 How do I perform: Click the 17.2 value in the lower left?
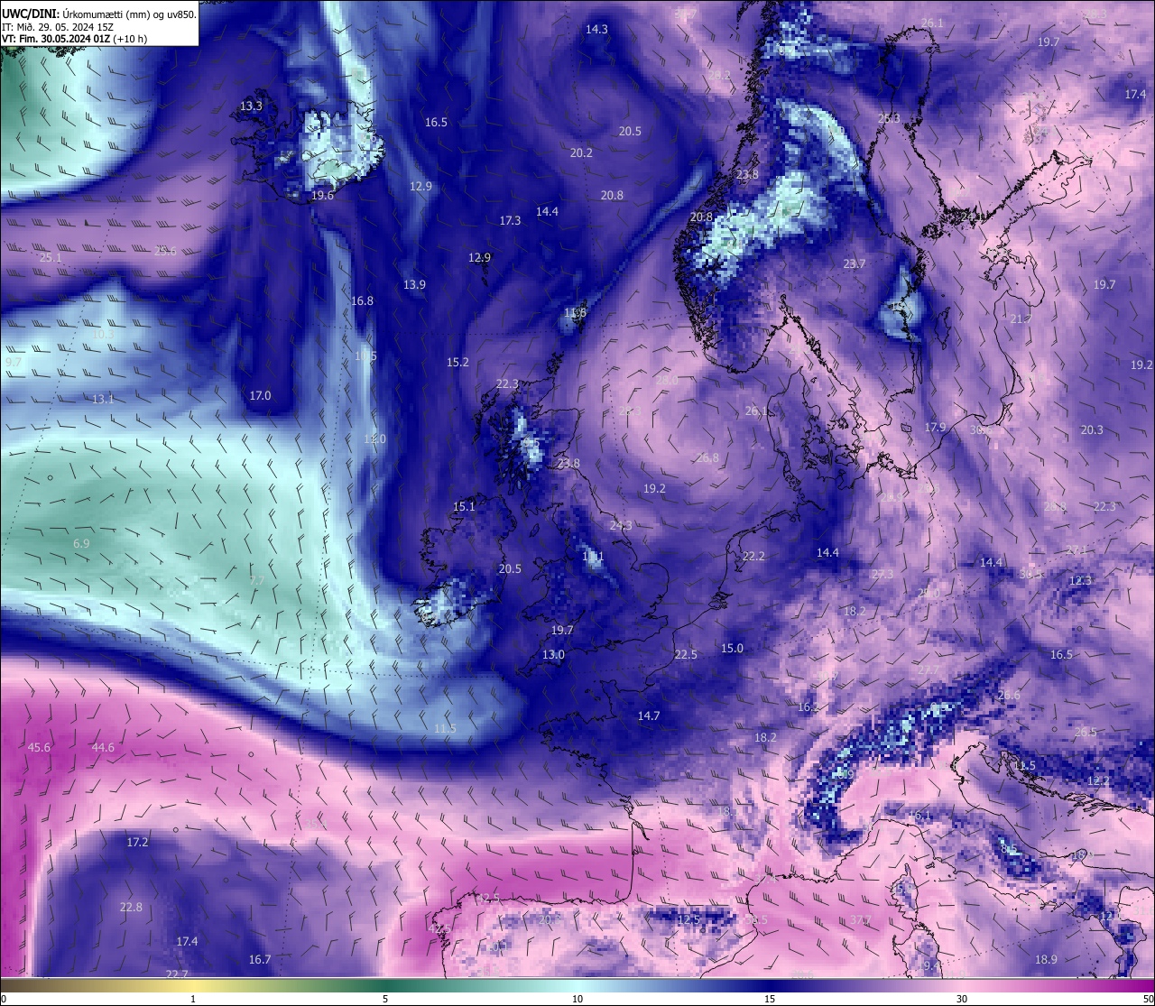(x=137, y=843)
